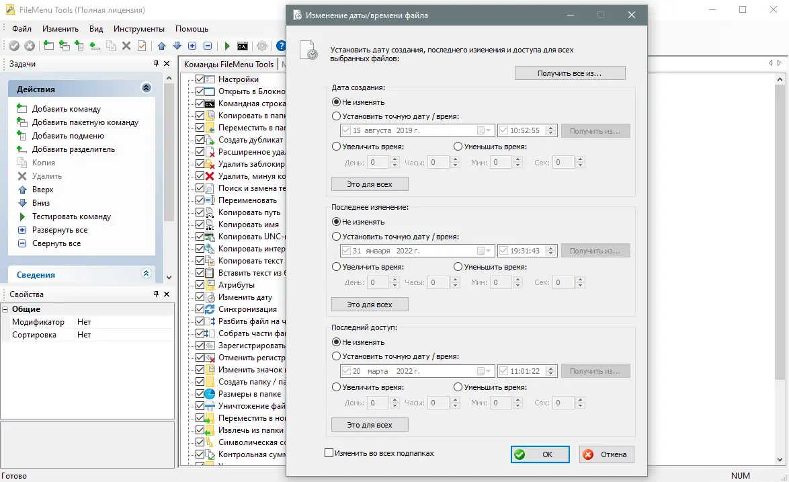Enable Изменить во всех подпапках checkbox
Viewport: 789px width, 482px height.
(x=329, y=453)
